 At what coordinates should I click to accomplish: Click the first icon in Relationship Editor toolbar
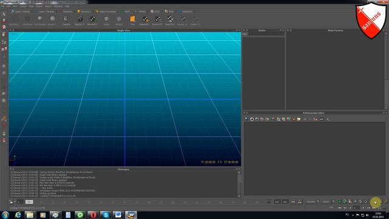click(x=246, y=119)
